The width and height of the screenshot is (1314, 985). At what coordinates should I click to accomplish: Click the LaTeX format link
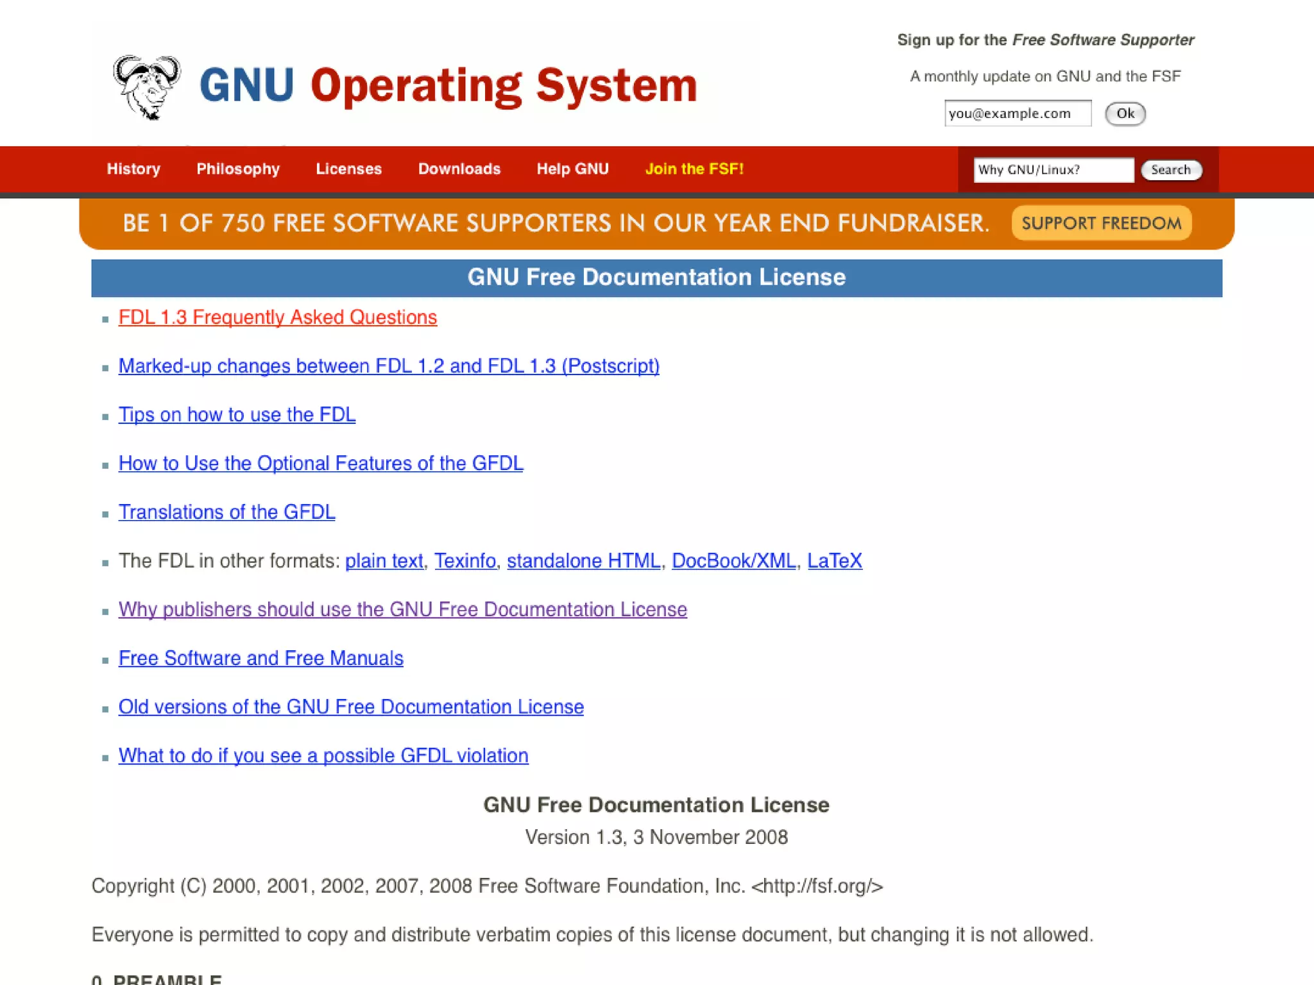[x=834, y=561]
